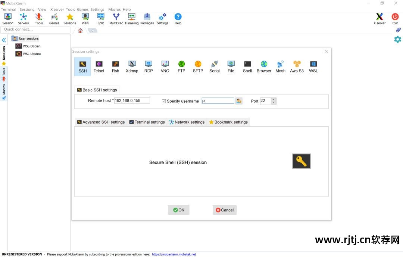Uncheck the Specify username checkbox
The height and width of the screenshot is (257, 403).
coord(164,101)
